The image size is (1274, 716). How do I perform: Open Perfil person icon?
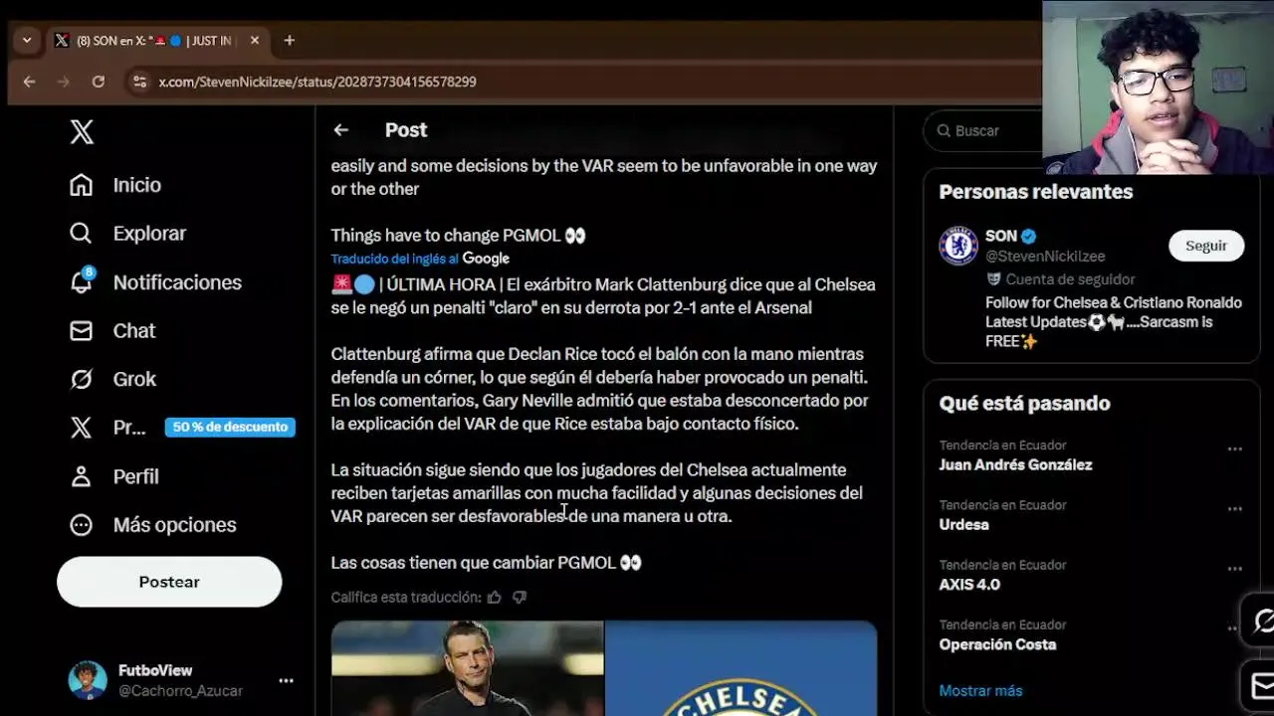coord(81,476)
